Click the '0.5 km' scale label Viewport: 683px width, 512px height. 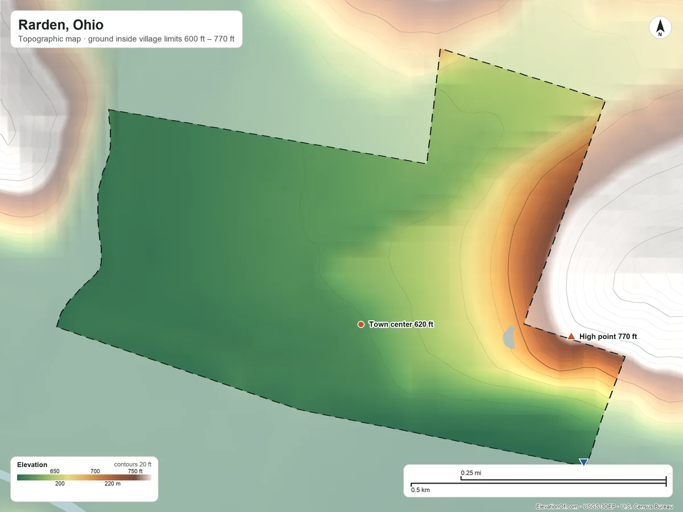click(x=421, y=490)
